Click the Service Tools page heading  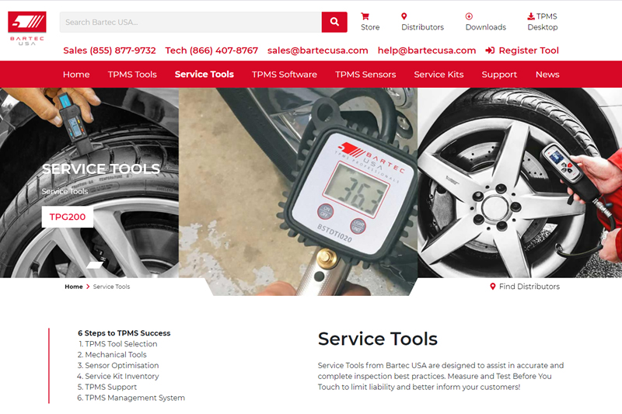(378, 339)
